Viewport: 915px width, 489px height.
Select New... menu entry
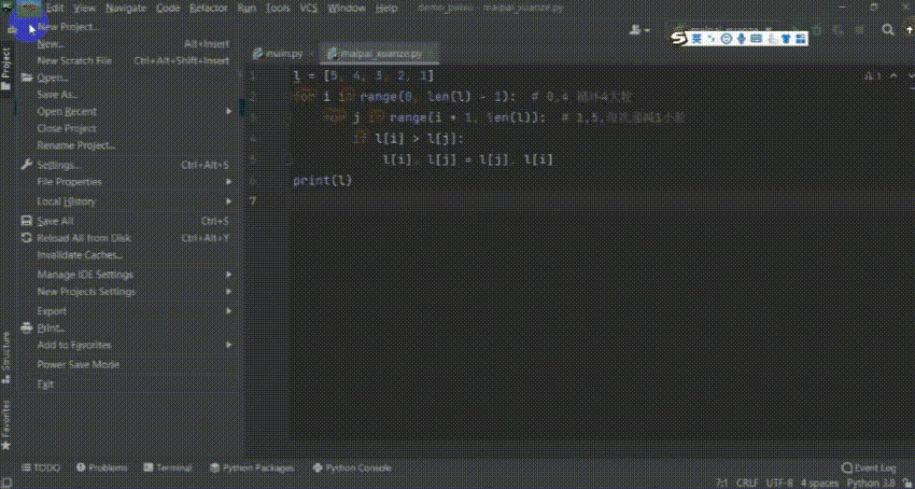pyautogui.click(x=50, y=44)
